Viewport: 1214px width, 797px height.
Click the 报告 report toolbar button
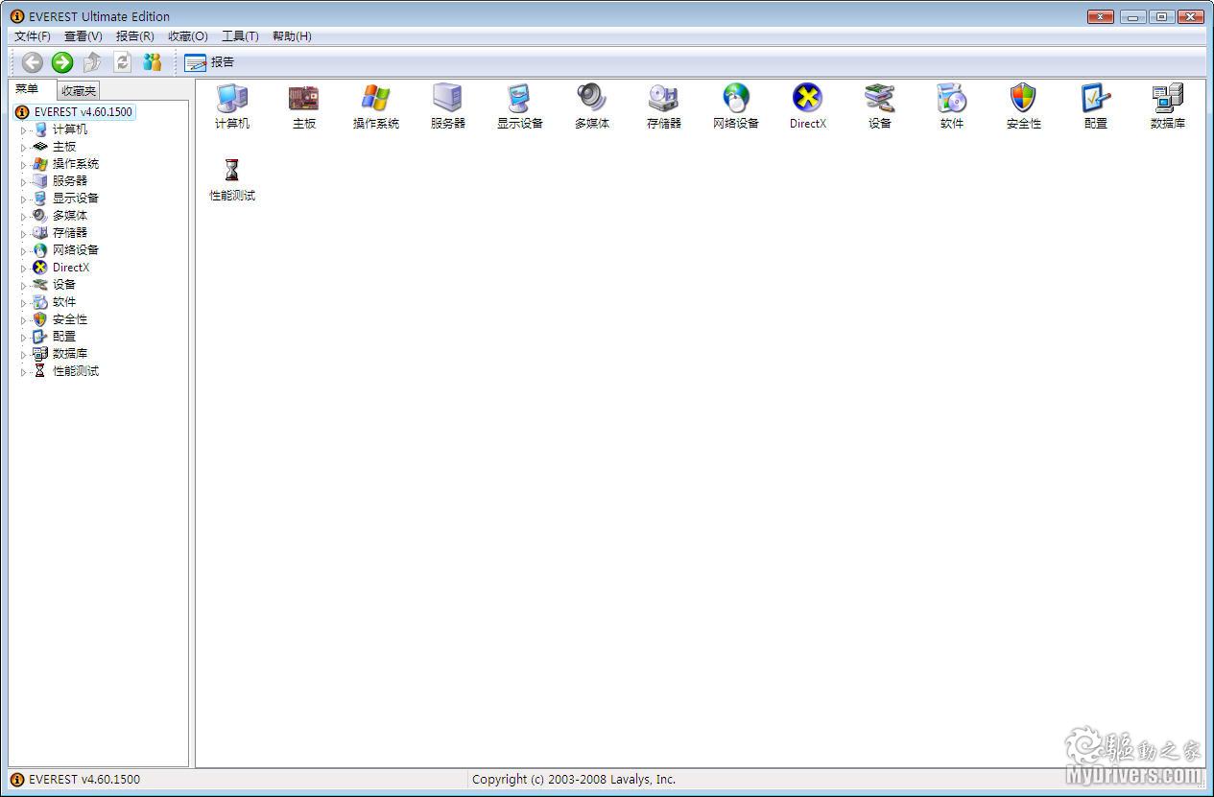click(209, 62)
